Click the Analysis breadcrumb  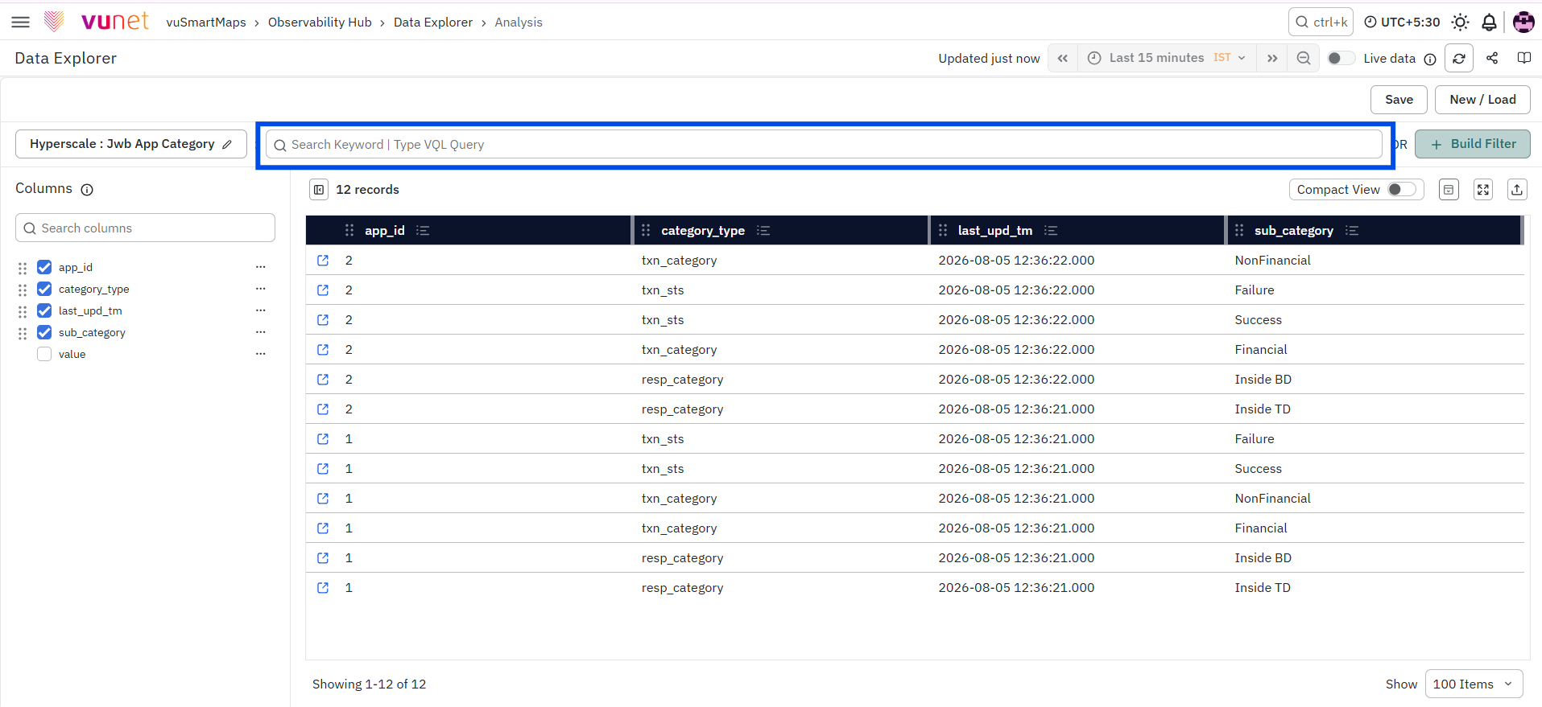(x=519, y=23)
